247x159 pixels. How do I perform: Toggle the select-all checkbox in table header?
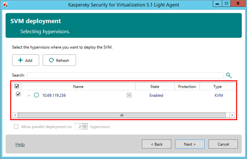pos(17,86)
